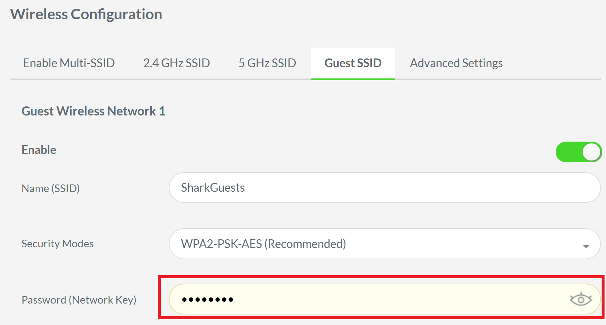Toggle Enable switch for Guest Wireless Network 1
Image resolution: width=606 pixels, height=325 pixels.
pos(578,152)
